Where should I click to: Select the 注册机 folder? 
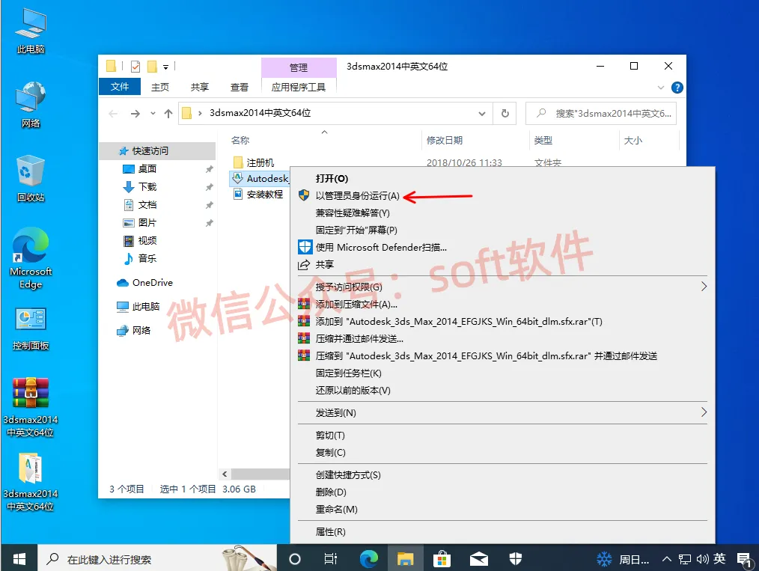(253, 162)
